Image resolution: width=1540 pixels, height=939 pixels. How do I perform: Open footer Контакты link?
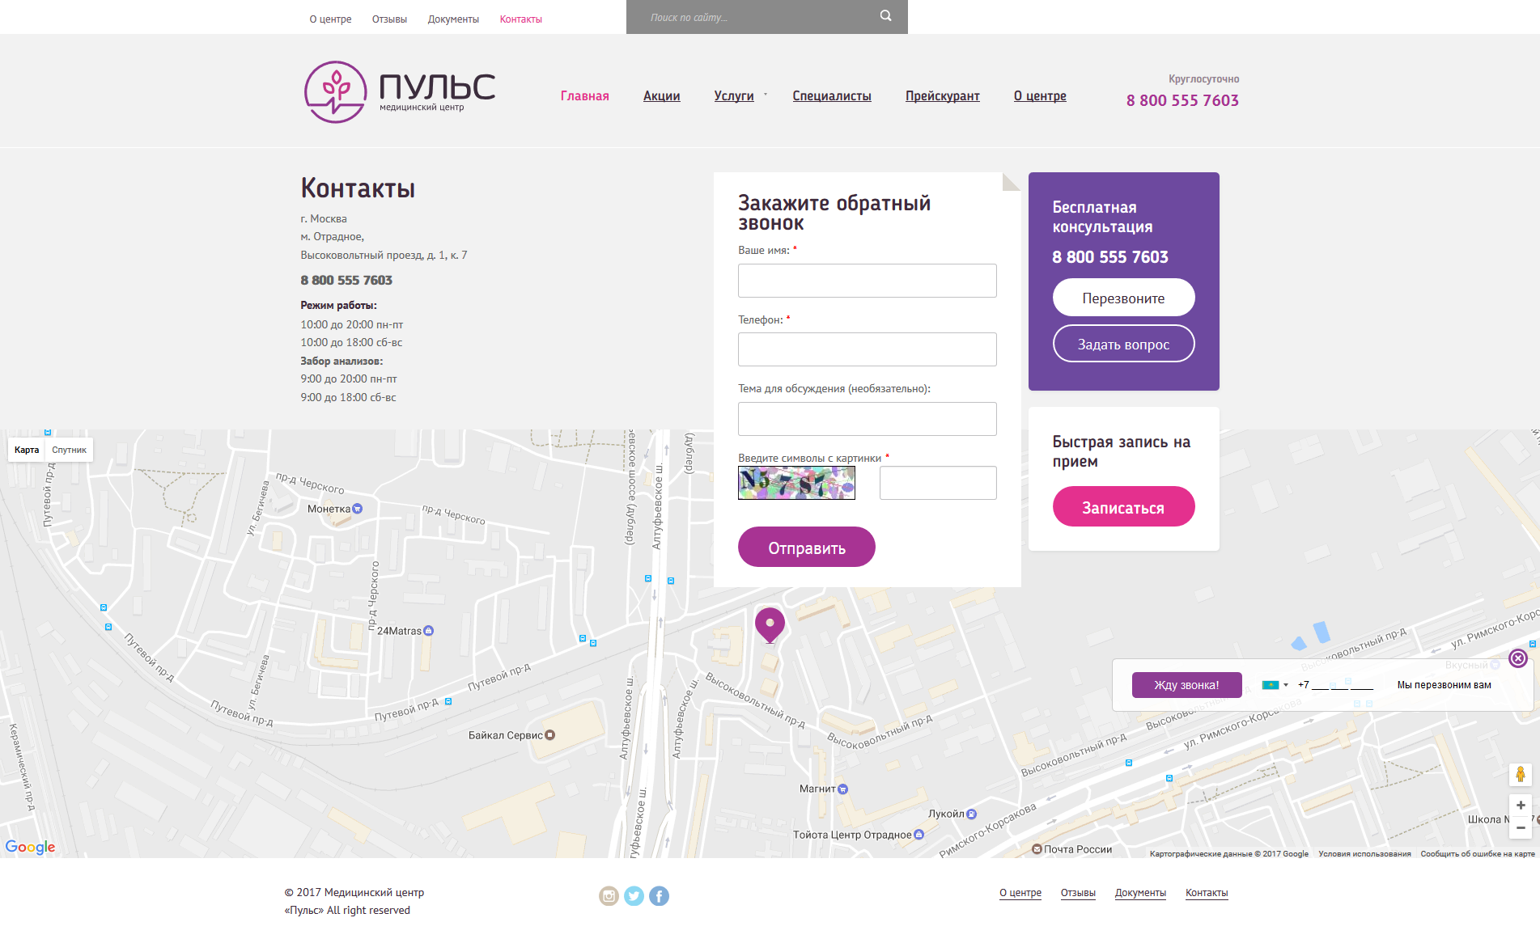(x=1207, y=893)
